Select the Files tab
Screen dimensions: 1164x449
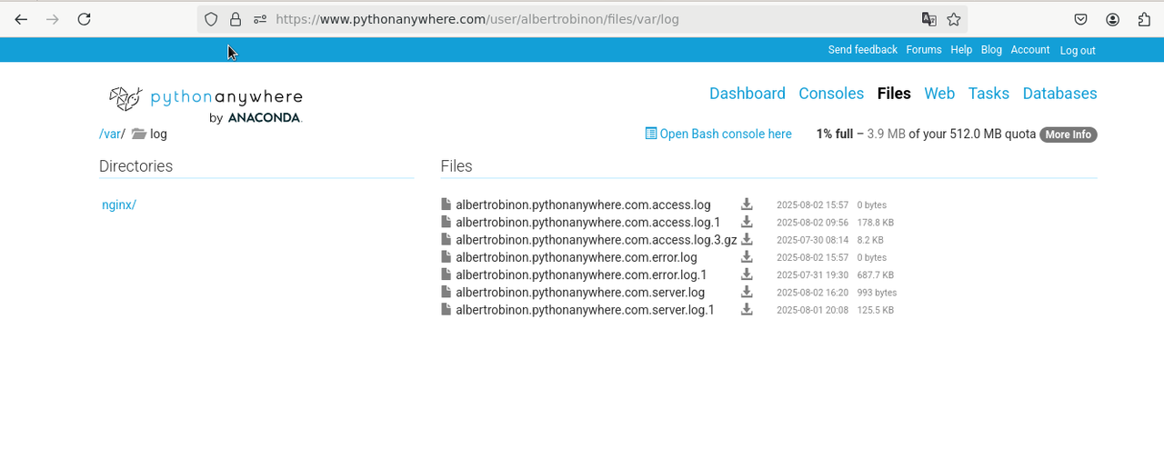(894, 94)
